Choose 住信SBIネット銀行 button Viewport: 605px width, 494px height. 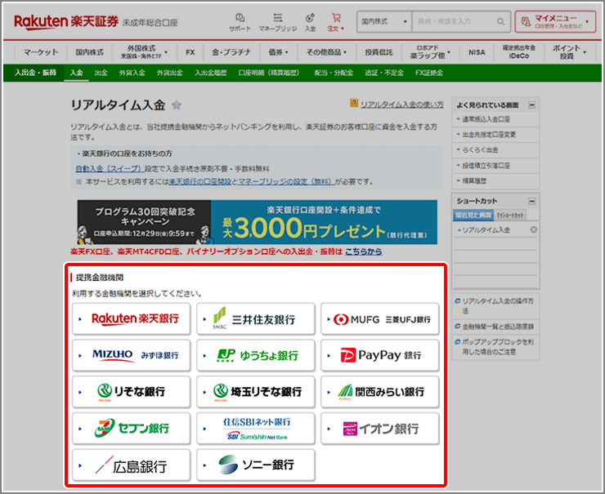[255, 429]
